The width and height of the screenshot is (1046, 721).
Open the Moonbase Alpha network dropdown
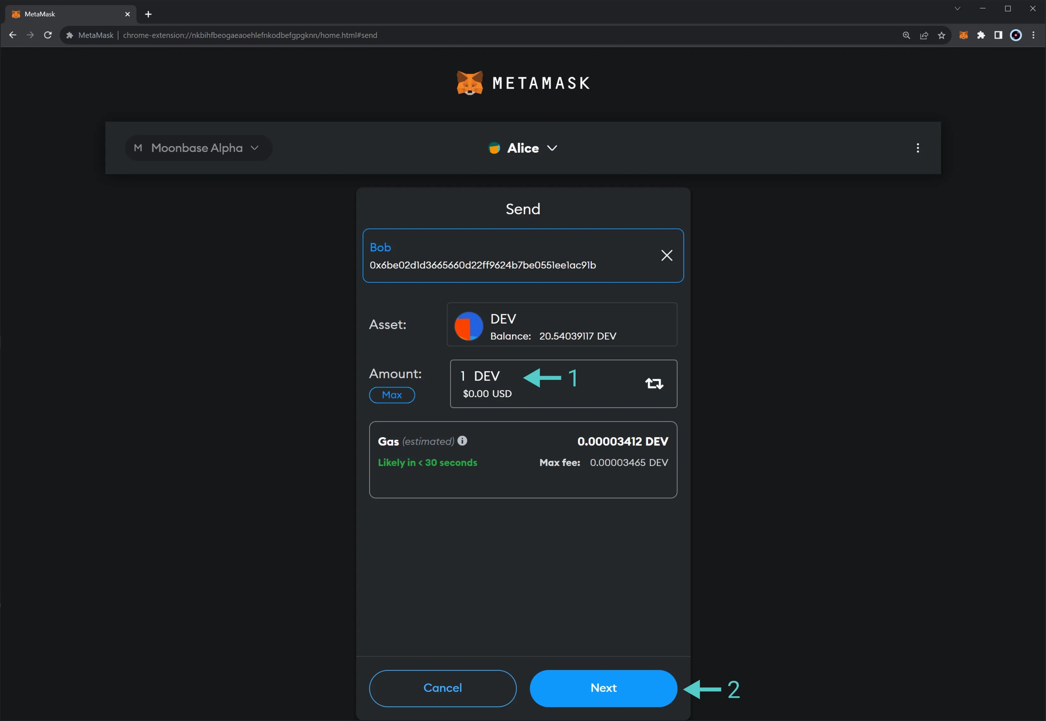point(198,148)
